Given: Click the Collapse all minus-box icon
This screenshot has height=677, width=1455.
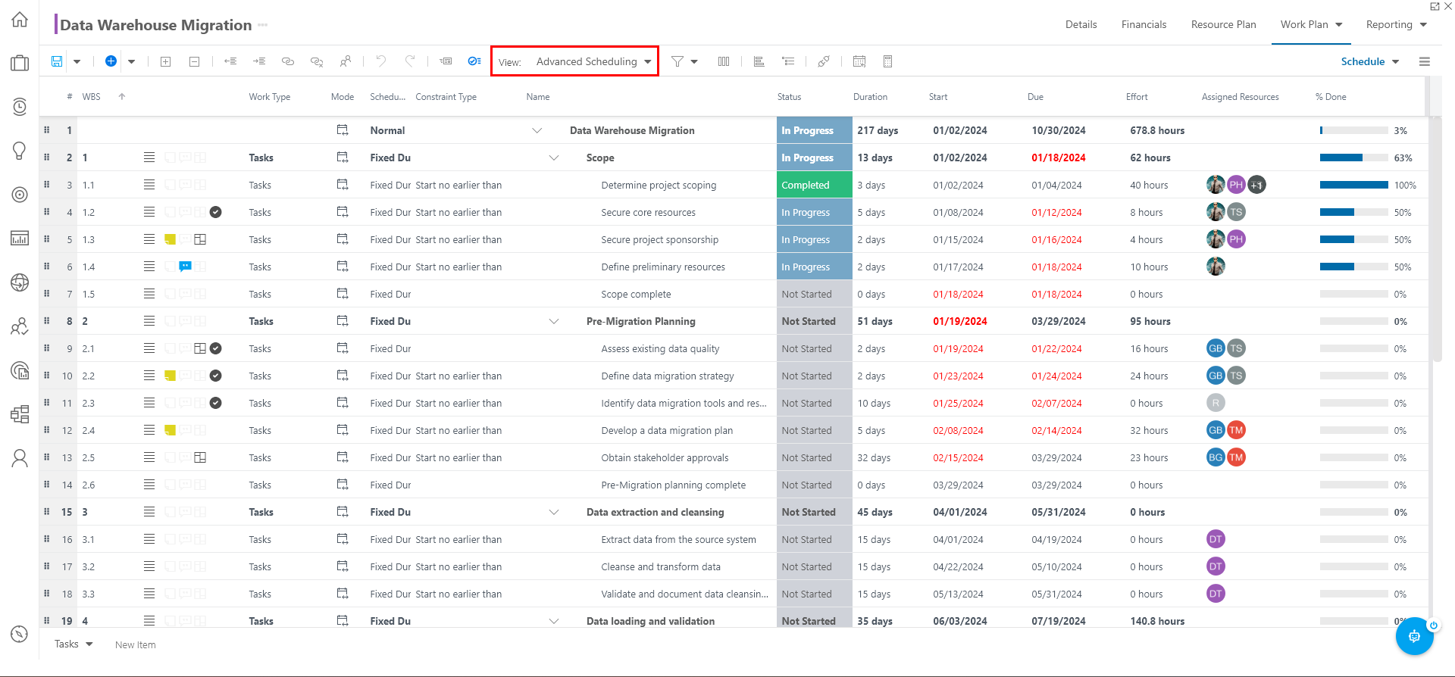Looking at the screenshot, I should pyautogui.click(x=195, y=61).
